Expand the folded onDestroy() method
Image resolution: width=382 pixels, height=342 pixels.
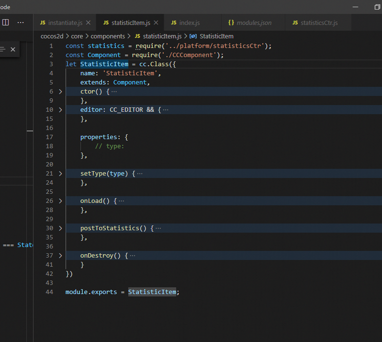[60, 256]
